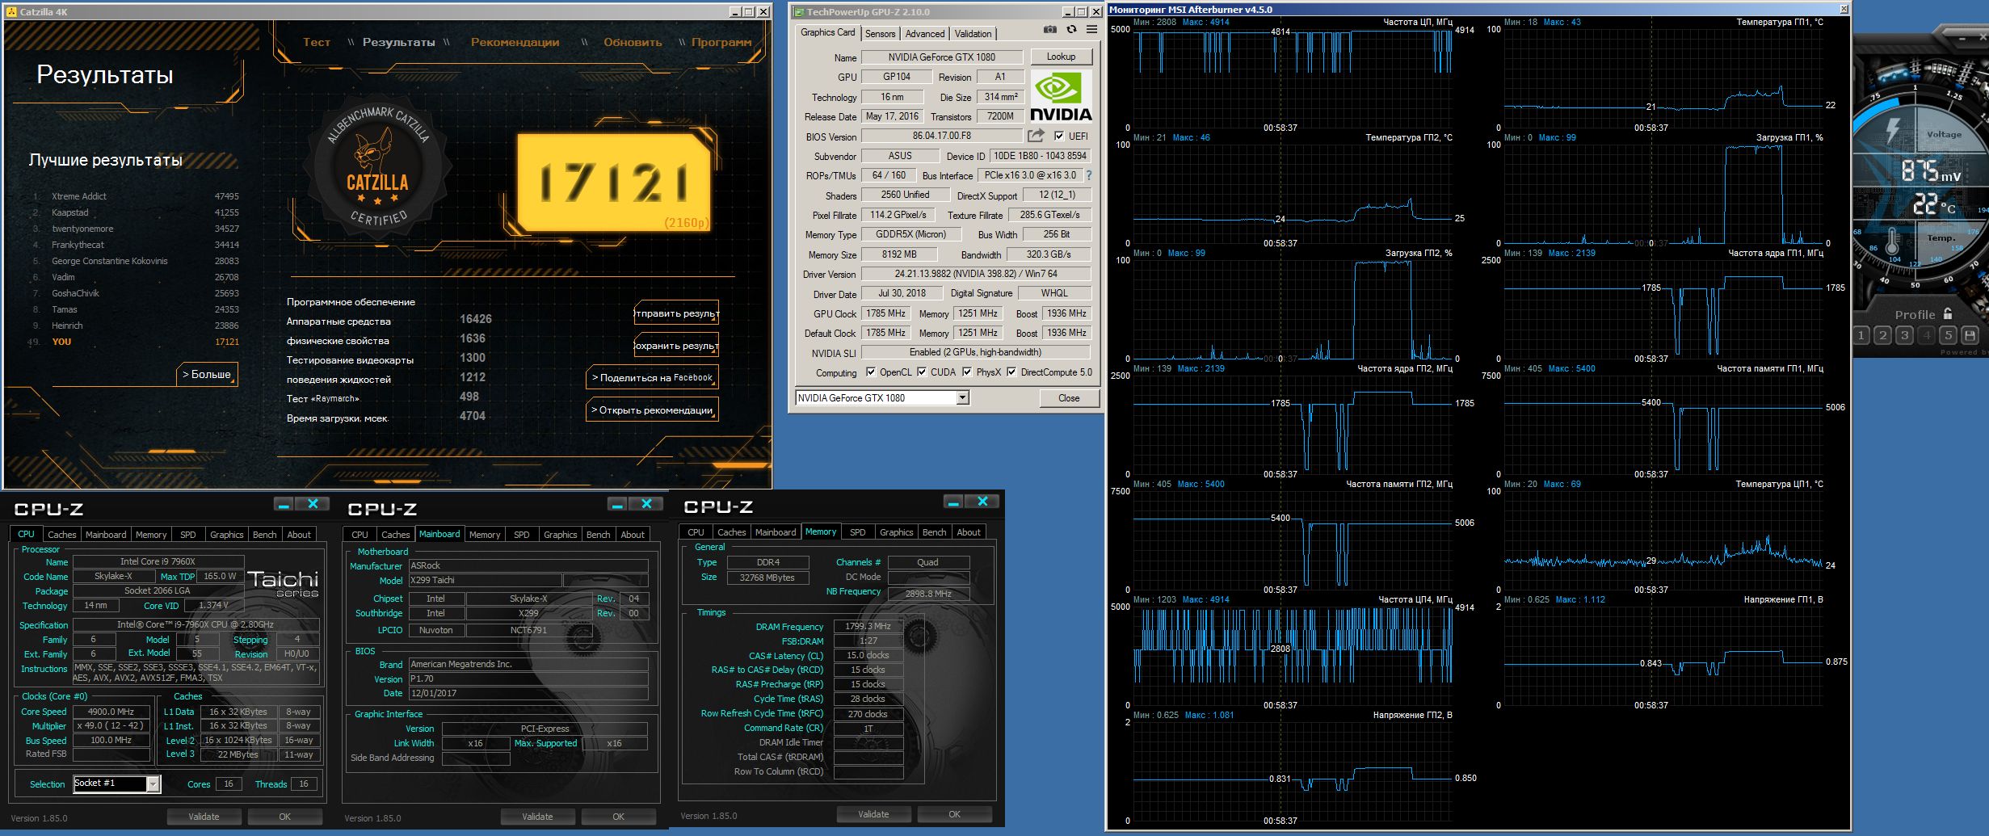The height and width of the screenshot is (836, 1989).
Task: Select Afterburner profile slot 5
Action: click(x=1949, y=335)
